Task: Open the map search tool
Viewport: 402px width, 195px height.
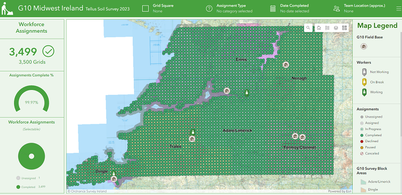Action: tap(308, 28)
